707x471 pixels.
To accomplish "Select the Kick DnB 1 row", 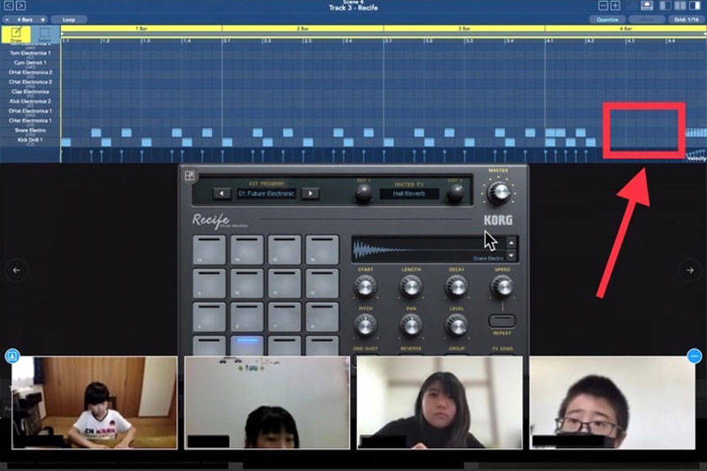I will point(30,141).
